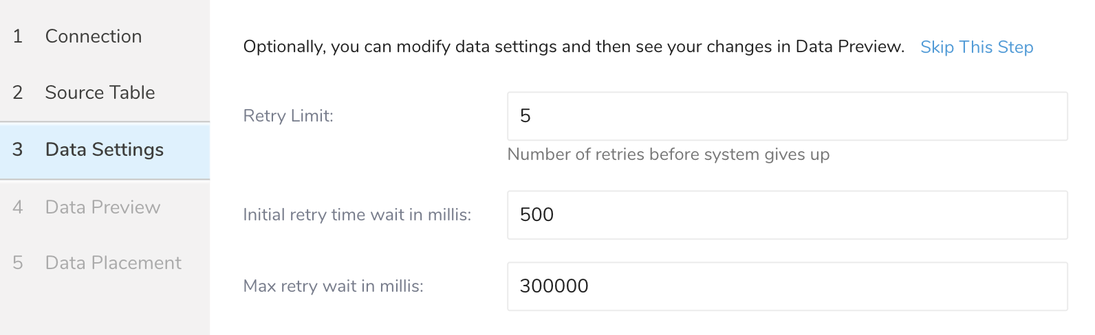Click step number 3 beside Data Settings
The width and height of the screenshot is (1095, 335).
coord(18,150)
